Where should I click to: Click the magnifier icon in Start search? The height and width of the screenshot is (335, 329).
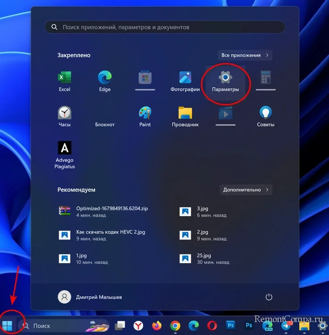(x=54, y=27)
